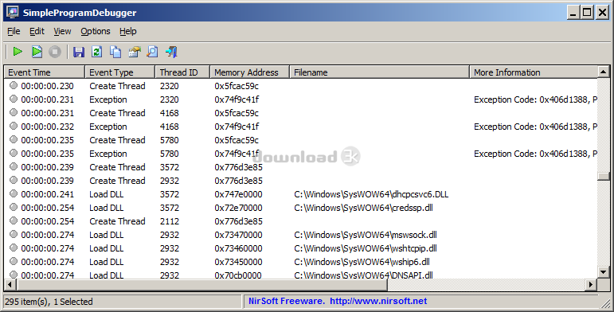Save selected items with the floppy disk icon
Viewport: 614px width, 312px height.
click(x=79, y=52)
